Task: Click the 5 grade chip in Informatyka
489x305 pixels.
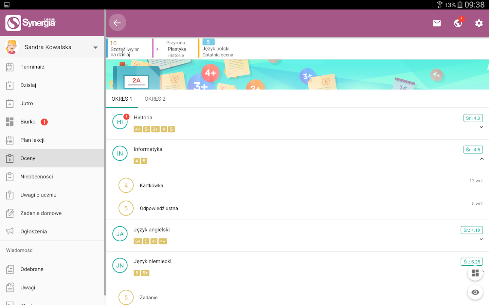Action: pyautogui.click(x=144, y=161)
